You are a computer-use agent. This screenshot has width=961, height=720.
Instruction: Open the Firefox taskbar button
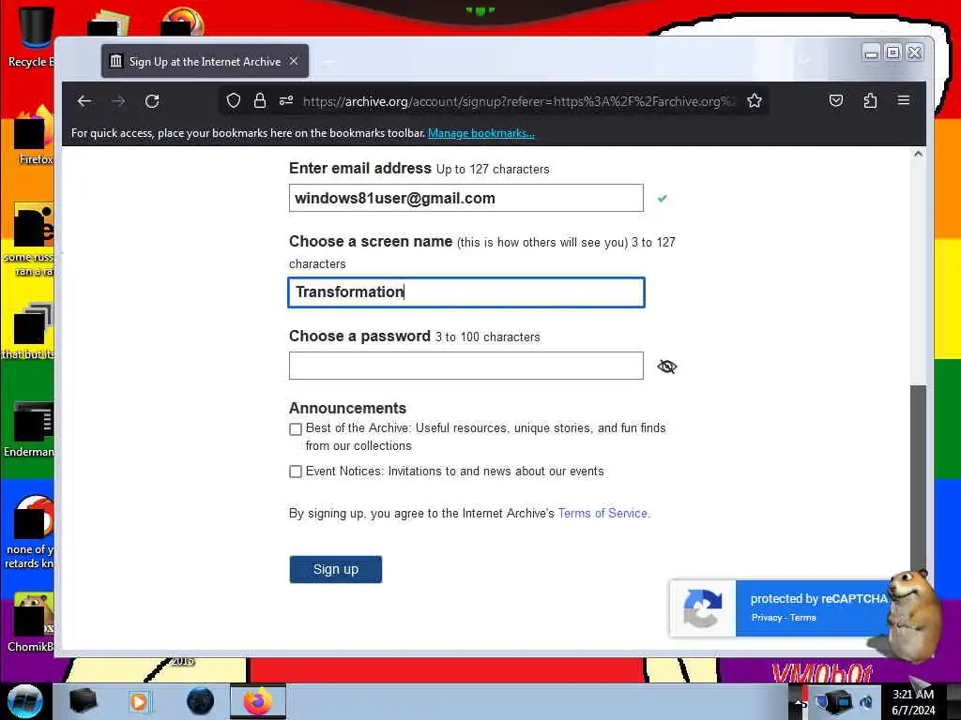tap(258, 701)
